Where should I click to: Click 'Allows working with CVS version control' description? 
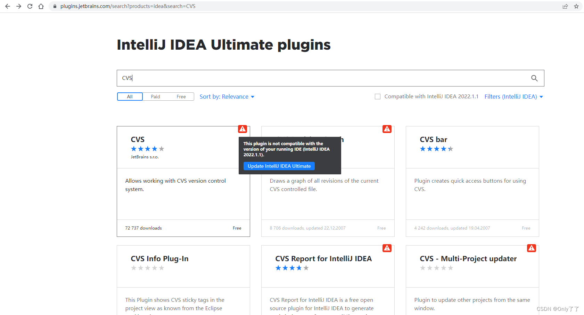[175, 185]
